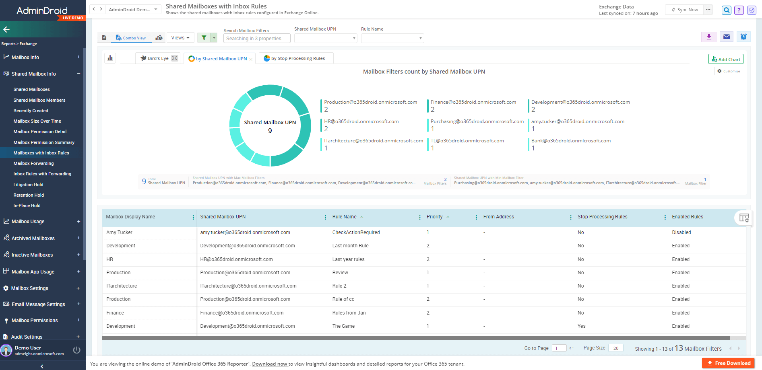Open the alarm clock schedule icon
762x370 pixels.
pyautogui.click(x=743, y=37)
